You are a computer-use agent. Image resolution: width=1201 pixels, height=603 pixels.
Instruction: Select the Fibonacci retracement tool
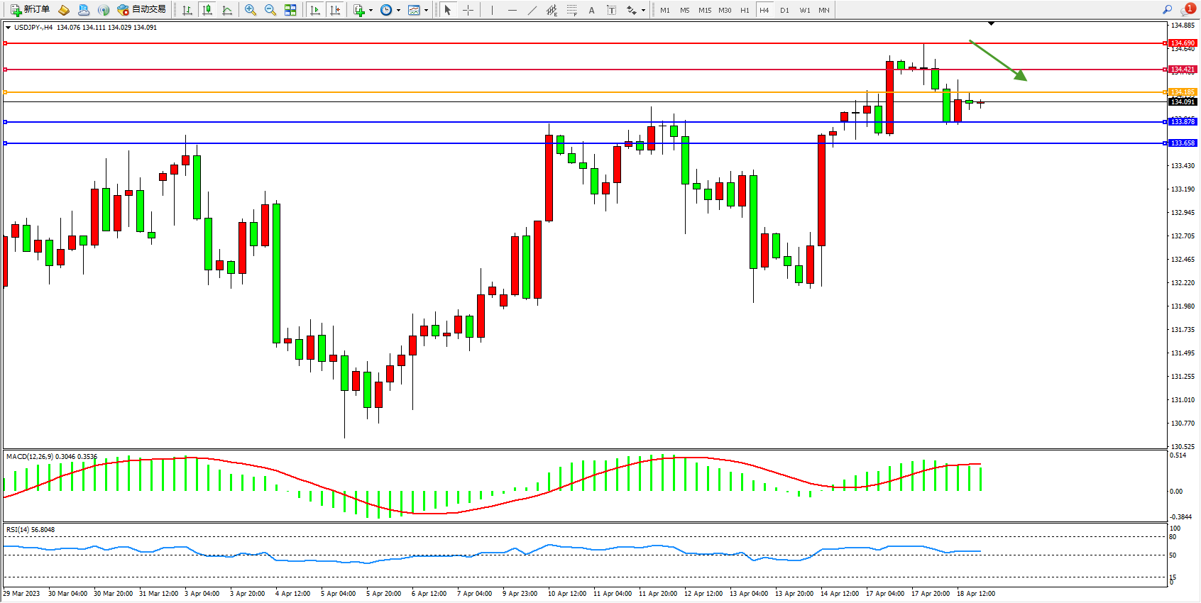pos(572,10)
